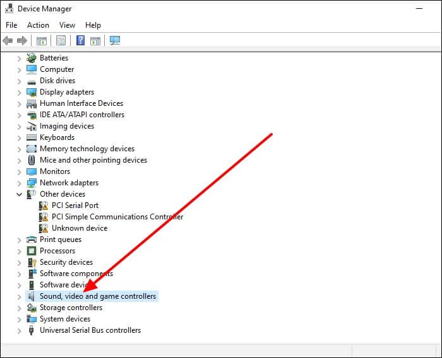Select the PCI Serial Port entry
Screen dimensions: 442x358
click(75, 205)
